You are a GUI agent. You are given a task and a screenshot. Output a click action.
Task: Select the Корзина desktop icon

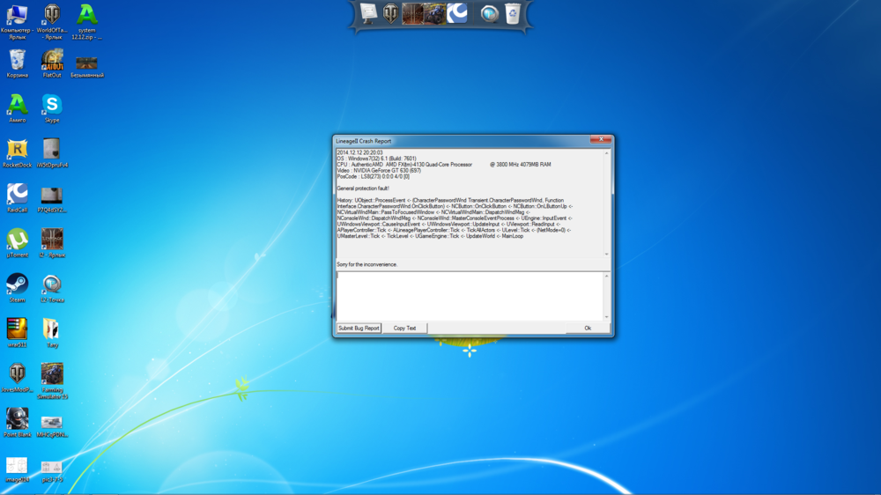17,60
